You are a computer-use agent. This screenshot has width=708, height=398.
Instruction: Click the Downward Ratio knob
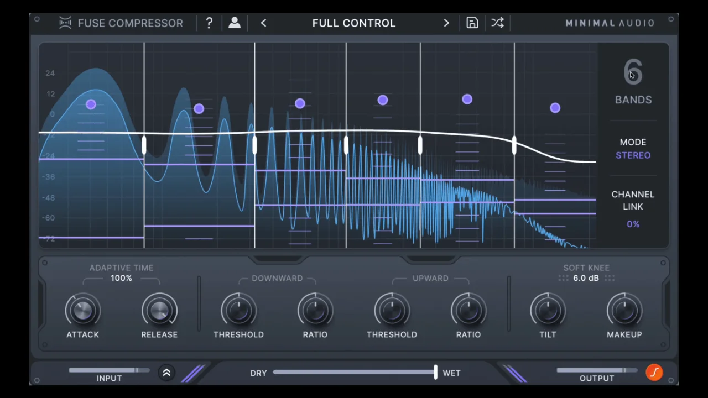pos(315,310)
